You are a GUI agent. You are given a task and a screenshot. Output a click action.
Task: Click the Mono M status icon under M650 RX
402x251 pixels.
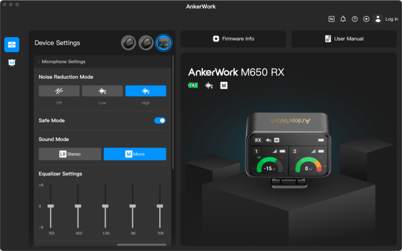(x=224, y=86)
